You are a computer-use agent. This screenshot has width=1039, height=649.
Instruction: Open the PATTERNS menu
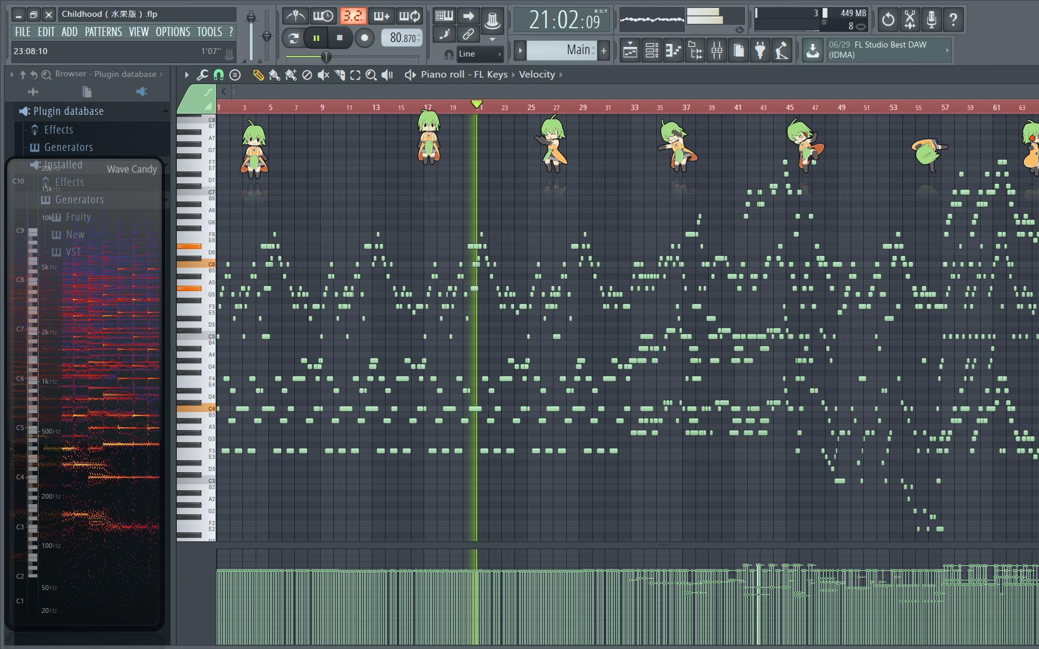click(103, 32)
